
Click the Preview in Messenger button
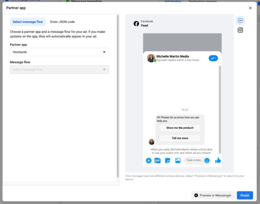[213, 195]
